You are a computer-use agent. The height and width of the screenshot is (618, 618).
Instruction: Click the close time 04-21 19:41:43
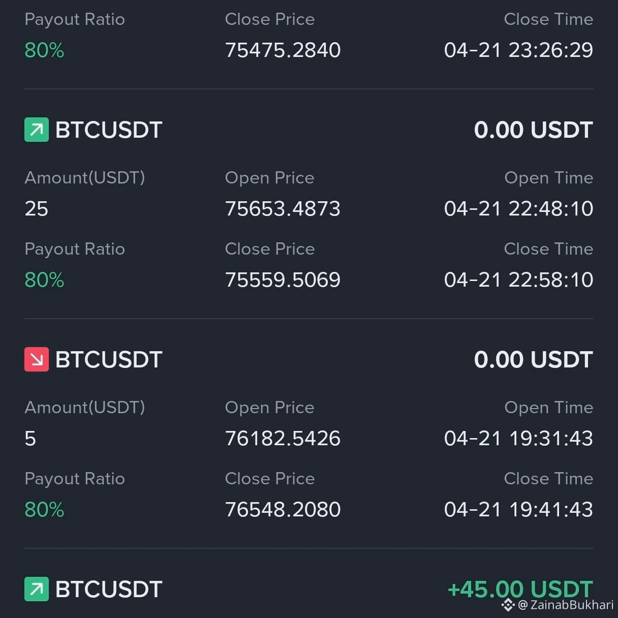[518, 509]
